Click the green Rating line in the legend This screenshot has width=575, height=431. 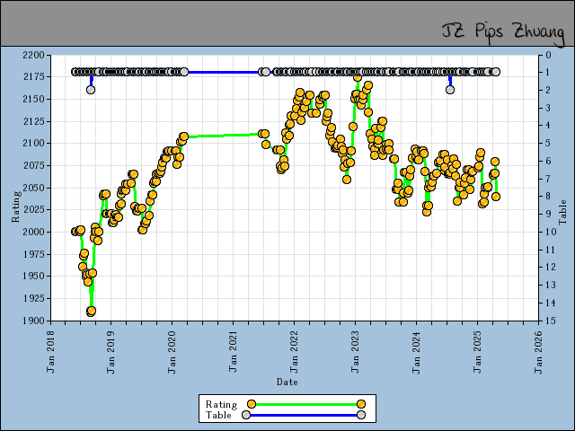(306, 404)
